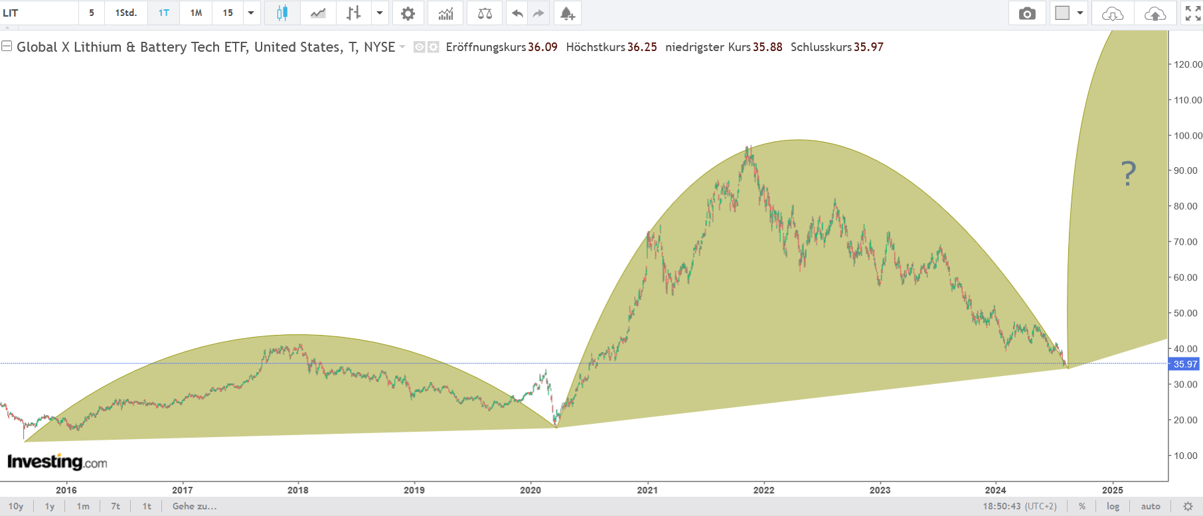Click the compare symbols scales icon
The width and height of the screenshot is (1203, 516).
tap(485, 13)
